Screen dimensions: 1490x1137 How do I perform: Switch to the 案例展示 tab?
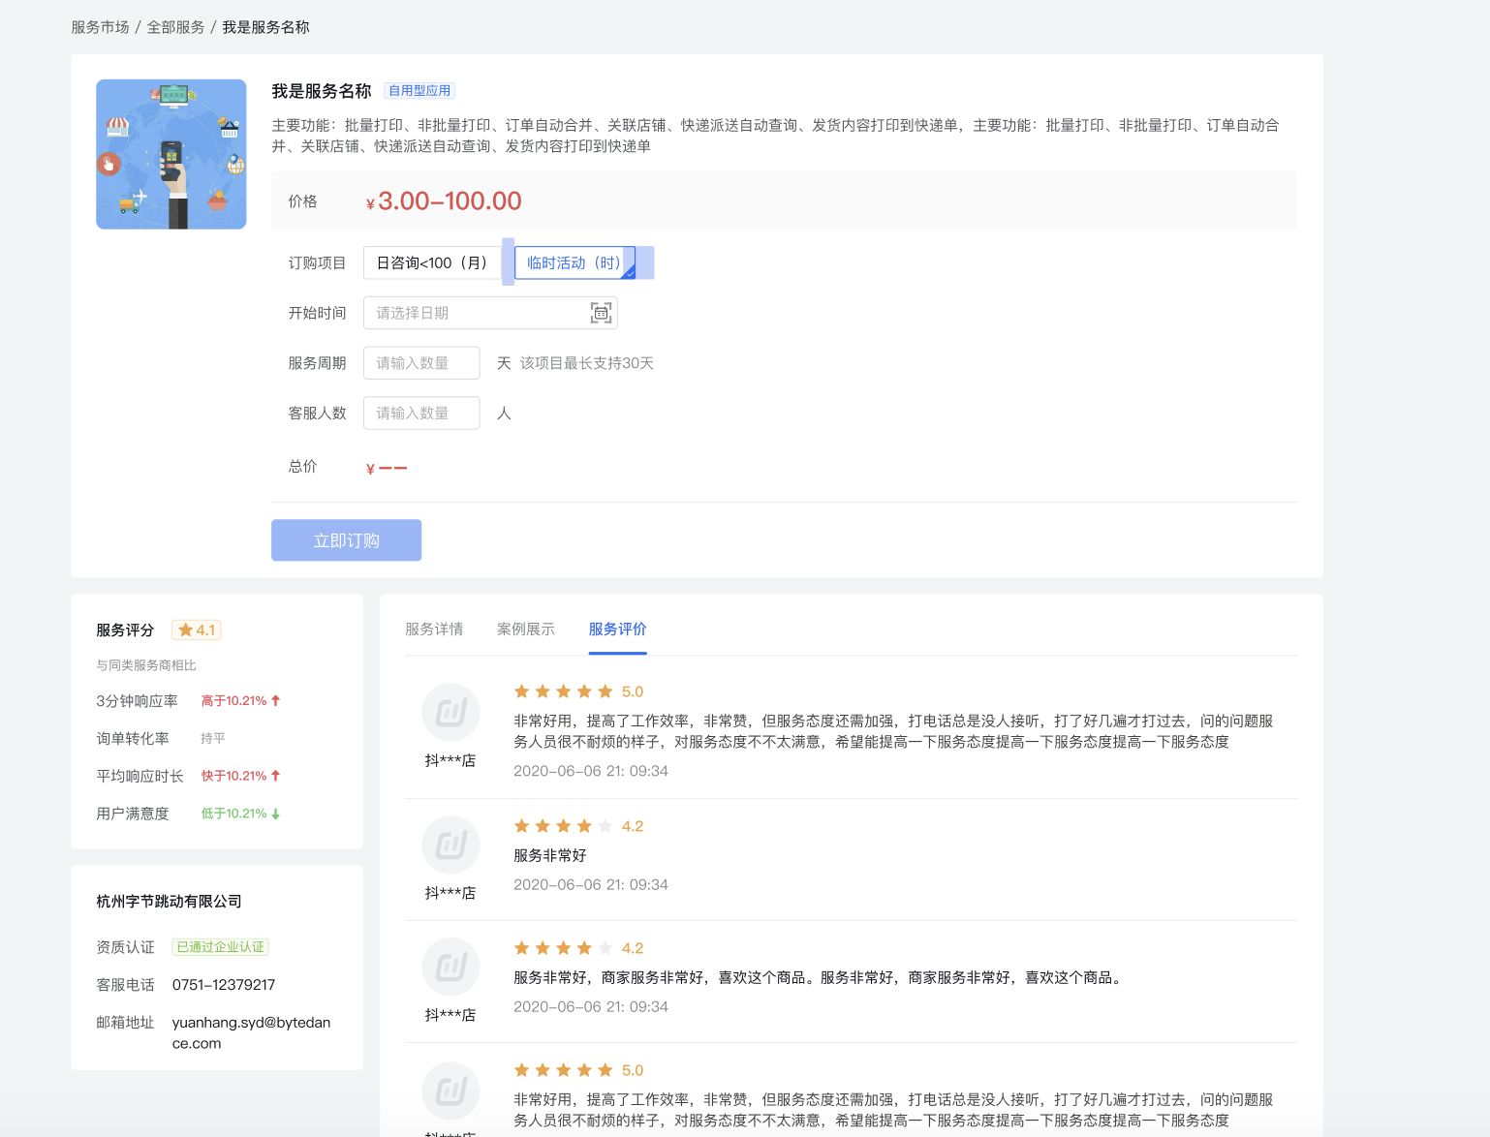tap(526, 630)
